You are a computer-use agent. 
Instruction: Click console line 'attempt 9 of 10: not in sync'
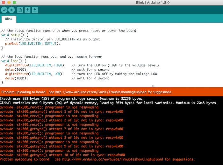[x=61, y=146]
